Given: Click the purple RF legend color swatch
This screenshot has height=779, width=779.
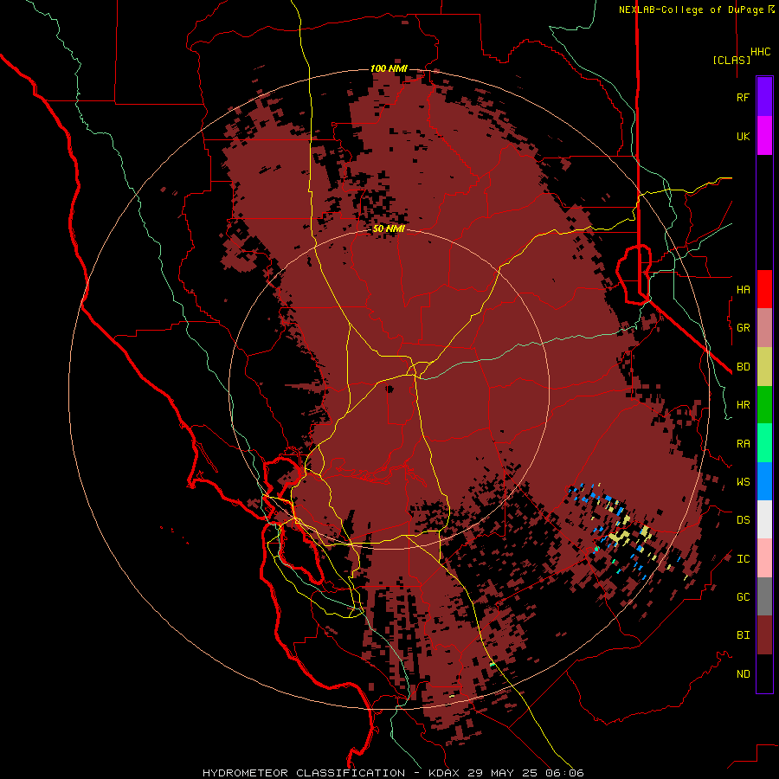Looking at the screenshot, I should (764, 97).
